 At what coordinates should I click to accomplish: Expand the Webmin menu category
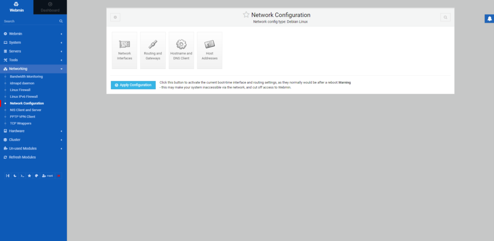pyautogui.click(x=33, y=34)
